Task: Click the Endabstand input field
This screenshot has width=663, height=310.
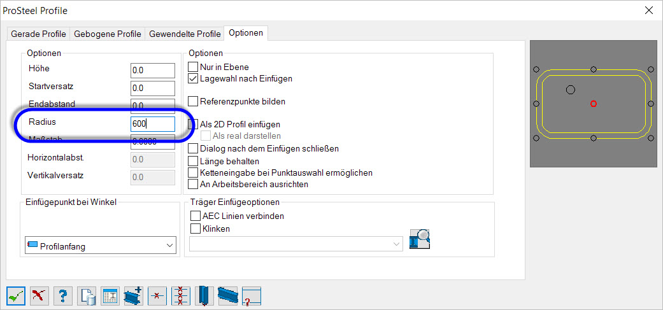Action: point(153,105)
